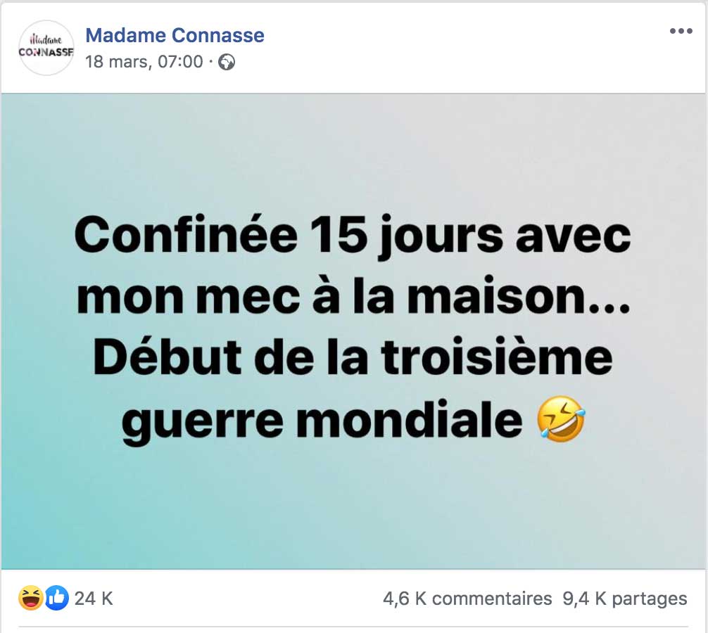This screenshot has height=633, width=708.
Task: Click the words 'guerre mondiale' in image
Action: click(322, 420)
